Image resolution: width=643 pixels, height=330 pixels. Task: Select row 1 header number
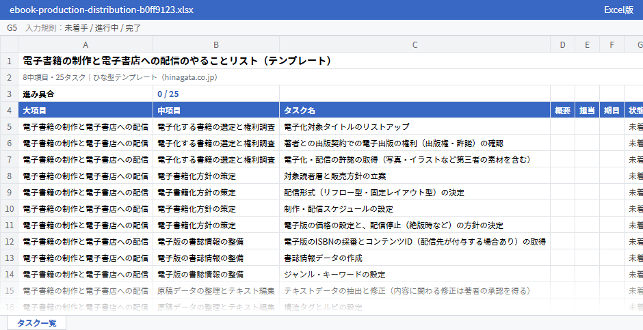pos(9,61)
